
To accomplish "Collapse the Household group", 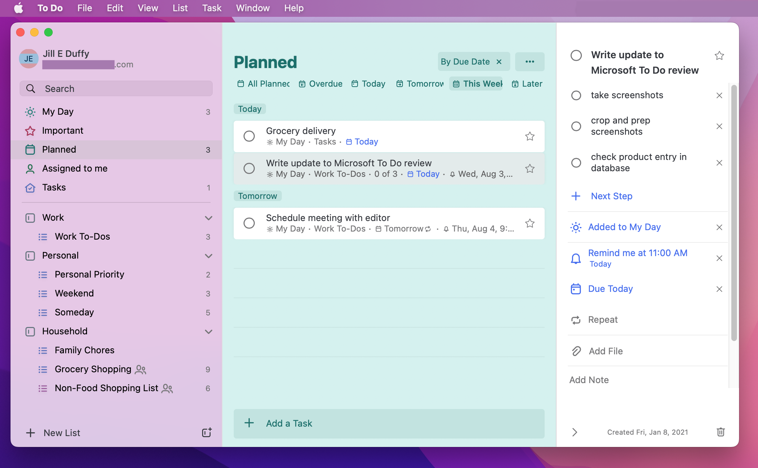I will click(x=209, y=332).
